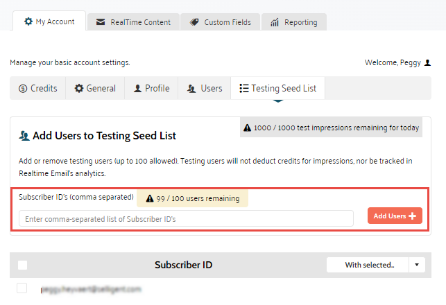Click the 1000 / 1000 test impressions notice
446x305 pixels.
pyautogui.click(x=330, y=128)
